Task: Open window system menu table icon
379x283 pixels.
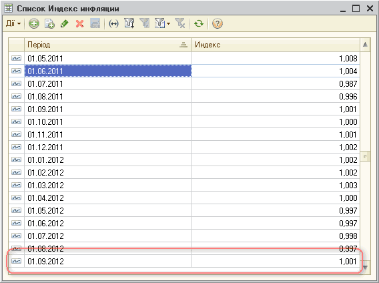Action: 9,8
